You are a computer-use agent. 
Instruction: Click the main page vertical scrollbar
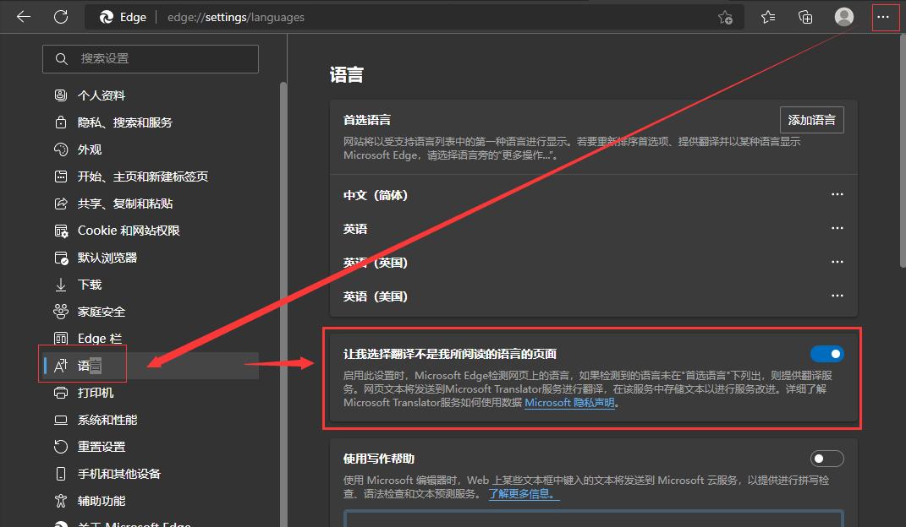[x=903, y=151]
